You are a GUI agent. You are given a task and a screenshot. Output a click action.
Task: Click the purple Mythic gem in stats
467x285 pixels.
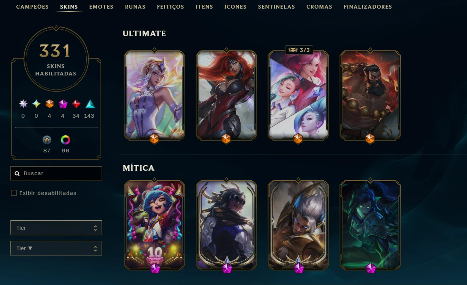[x=63, y=104]
